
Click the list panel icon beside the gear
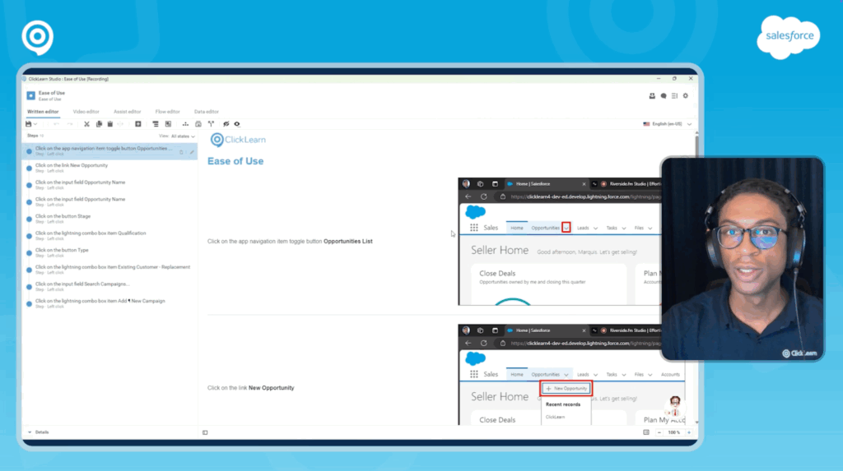(x=675, y=95)
